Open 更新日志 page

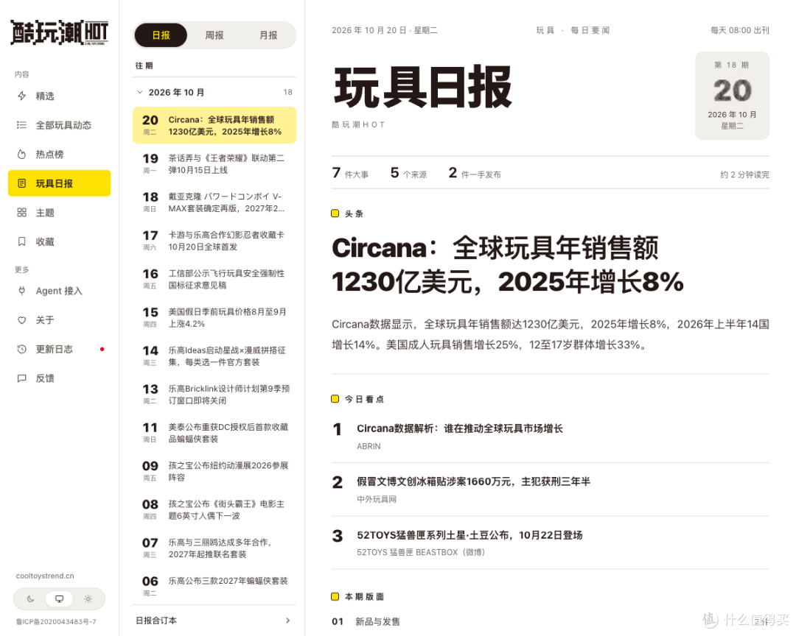click(x=60, y=349)
